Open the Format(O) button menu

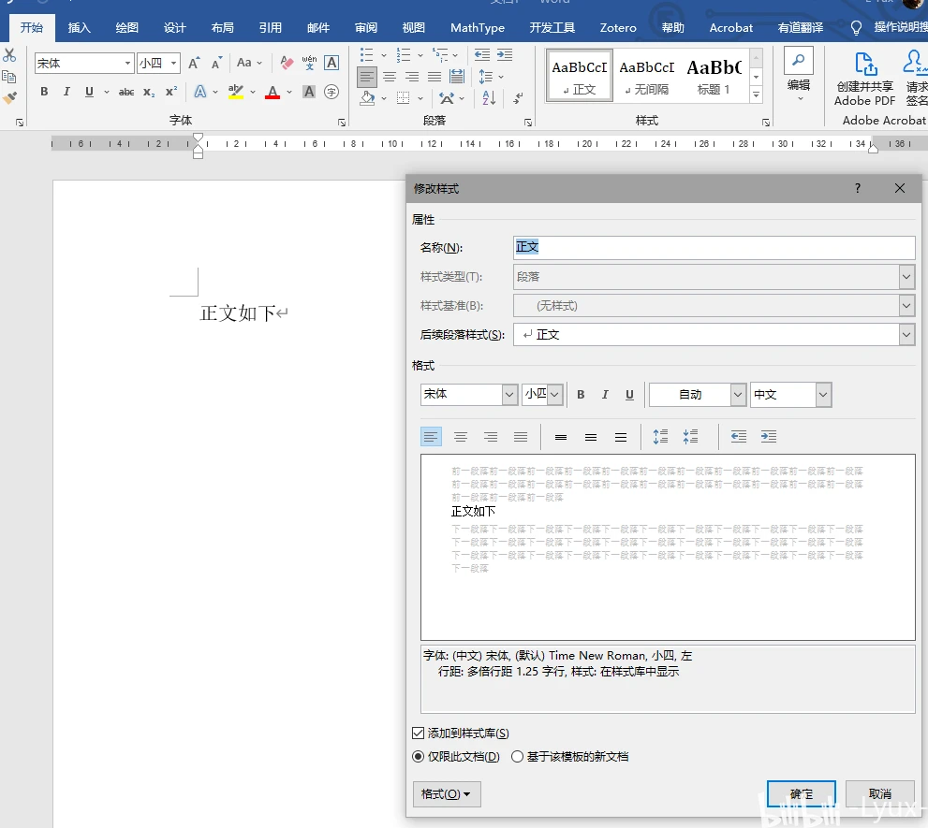[x=447, y=793]
